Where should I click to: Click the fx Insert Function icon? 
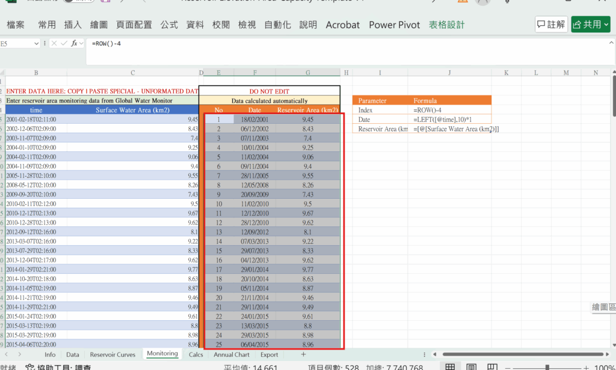tap(74, 44)
